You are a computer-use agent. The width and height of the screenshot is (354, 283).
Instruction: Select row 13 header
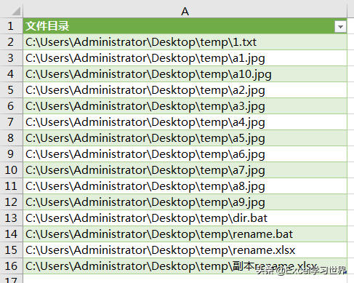point(11,218)
